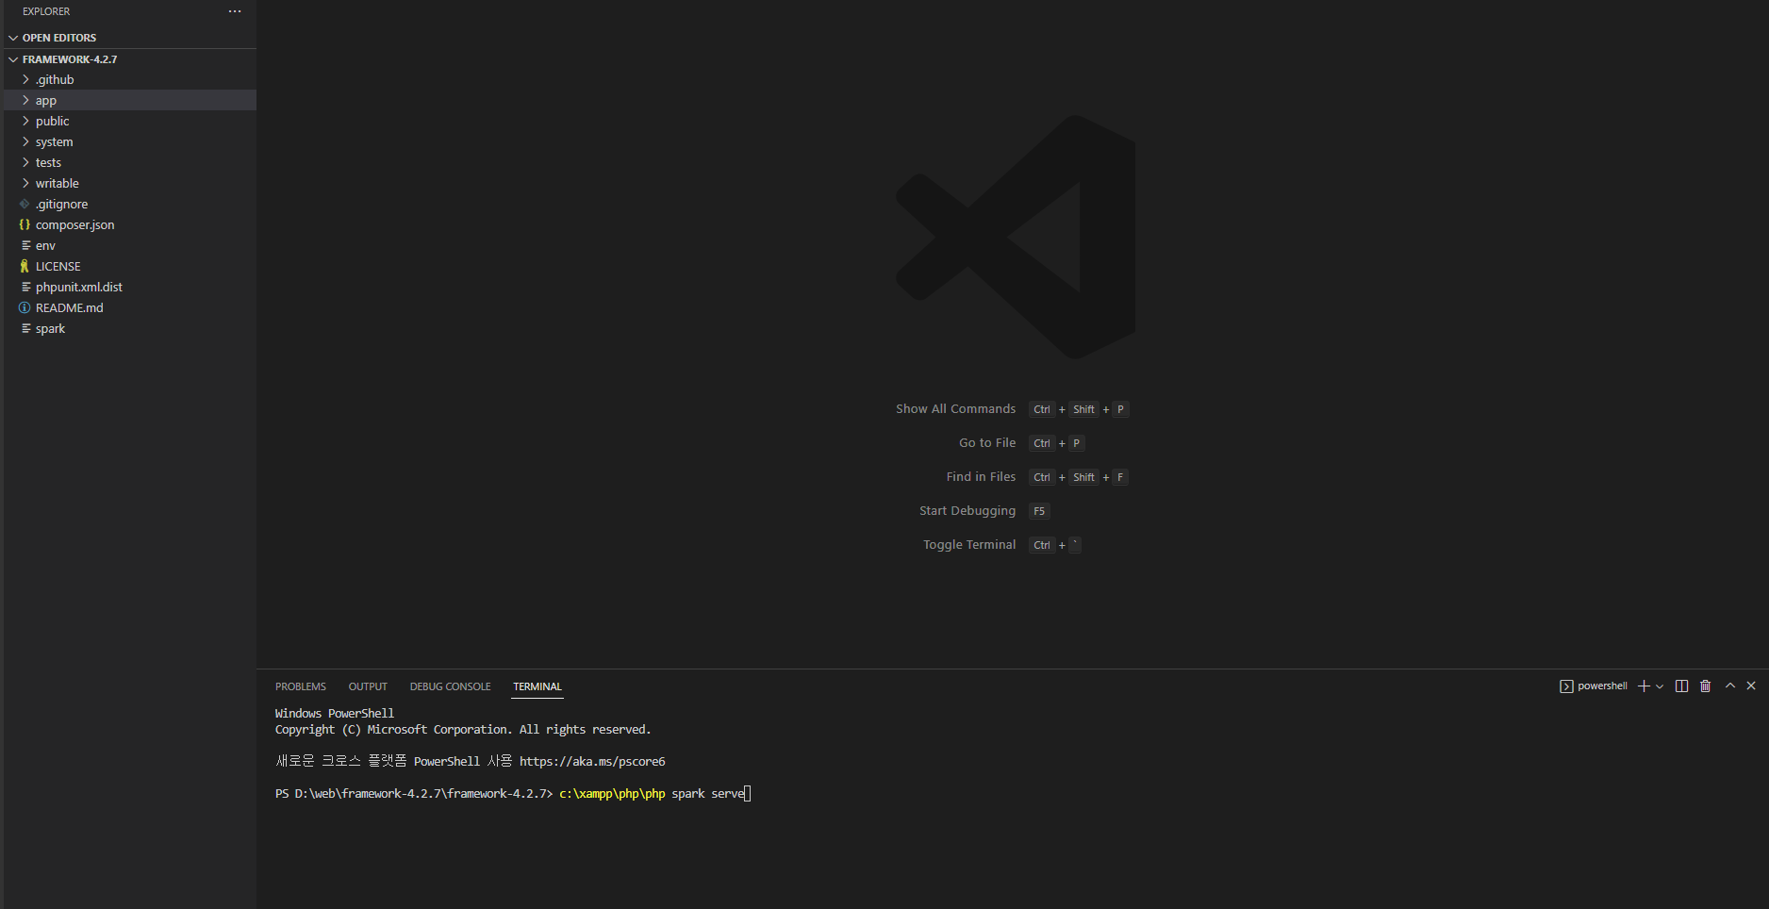Click the https://aka.ms/pscore6 link in terminal

click(x=592, y=762)
